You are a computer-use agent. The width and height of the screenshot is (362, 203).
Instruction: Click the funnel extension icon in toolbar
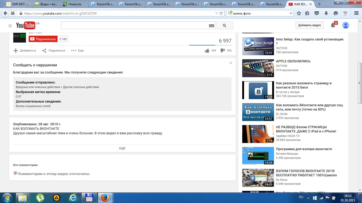pyautogui.click(x=345, y=13)
